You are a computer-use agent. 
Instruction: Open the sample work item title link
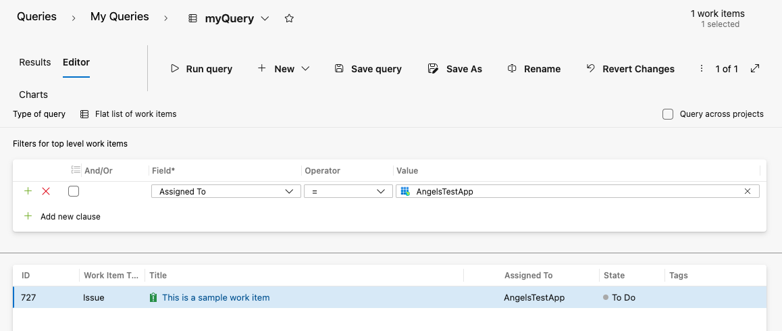[215, 297]
